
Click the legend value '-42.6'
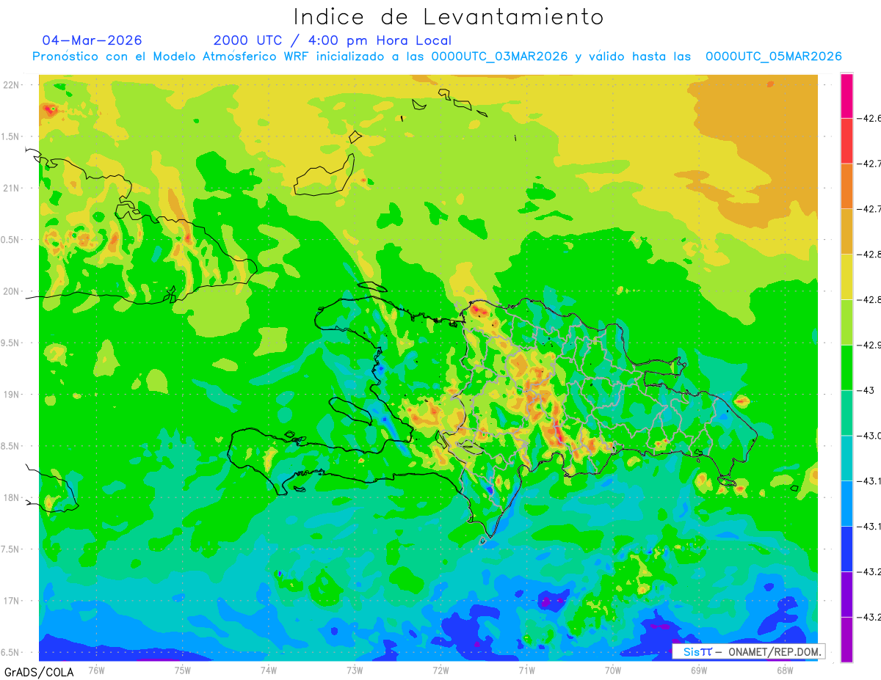pyautogui.click(x=870, y=118)
